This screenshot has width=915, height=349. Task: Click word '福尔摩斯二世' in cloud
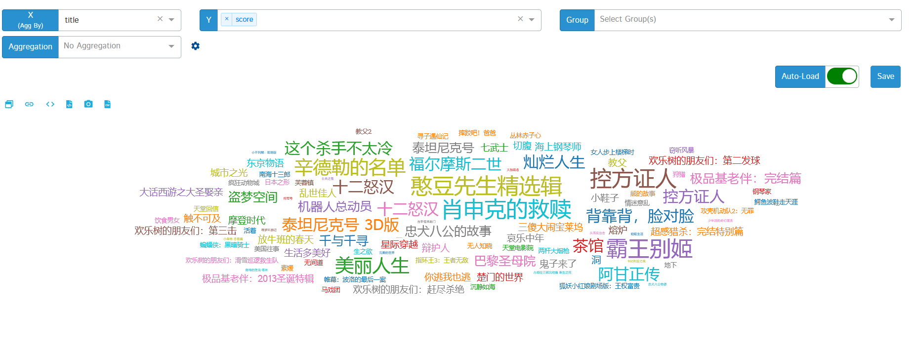coord(455,164)
